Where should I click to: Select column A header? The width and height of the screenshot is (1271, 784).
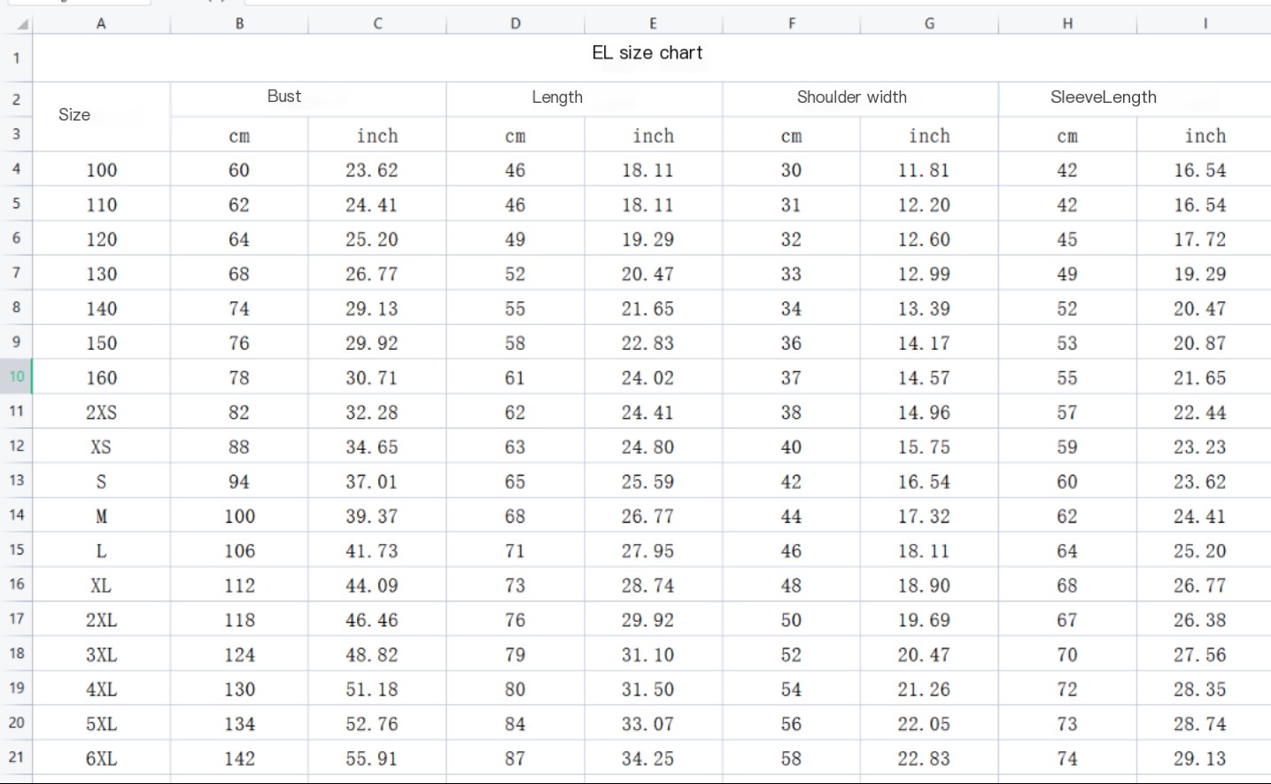pos(101,24)
